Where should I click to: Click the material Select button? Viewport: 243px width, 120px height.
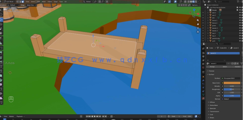225,67
